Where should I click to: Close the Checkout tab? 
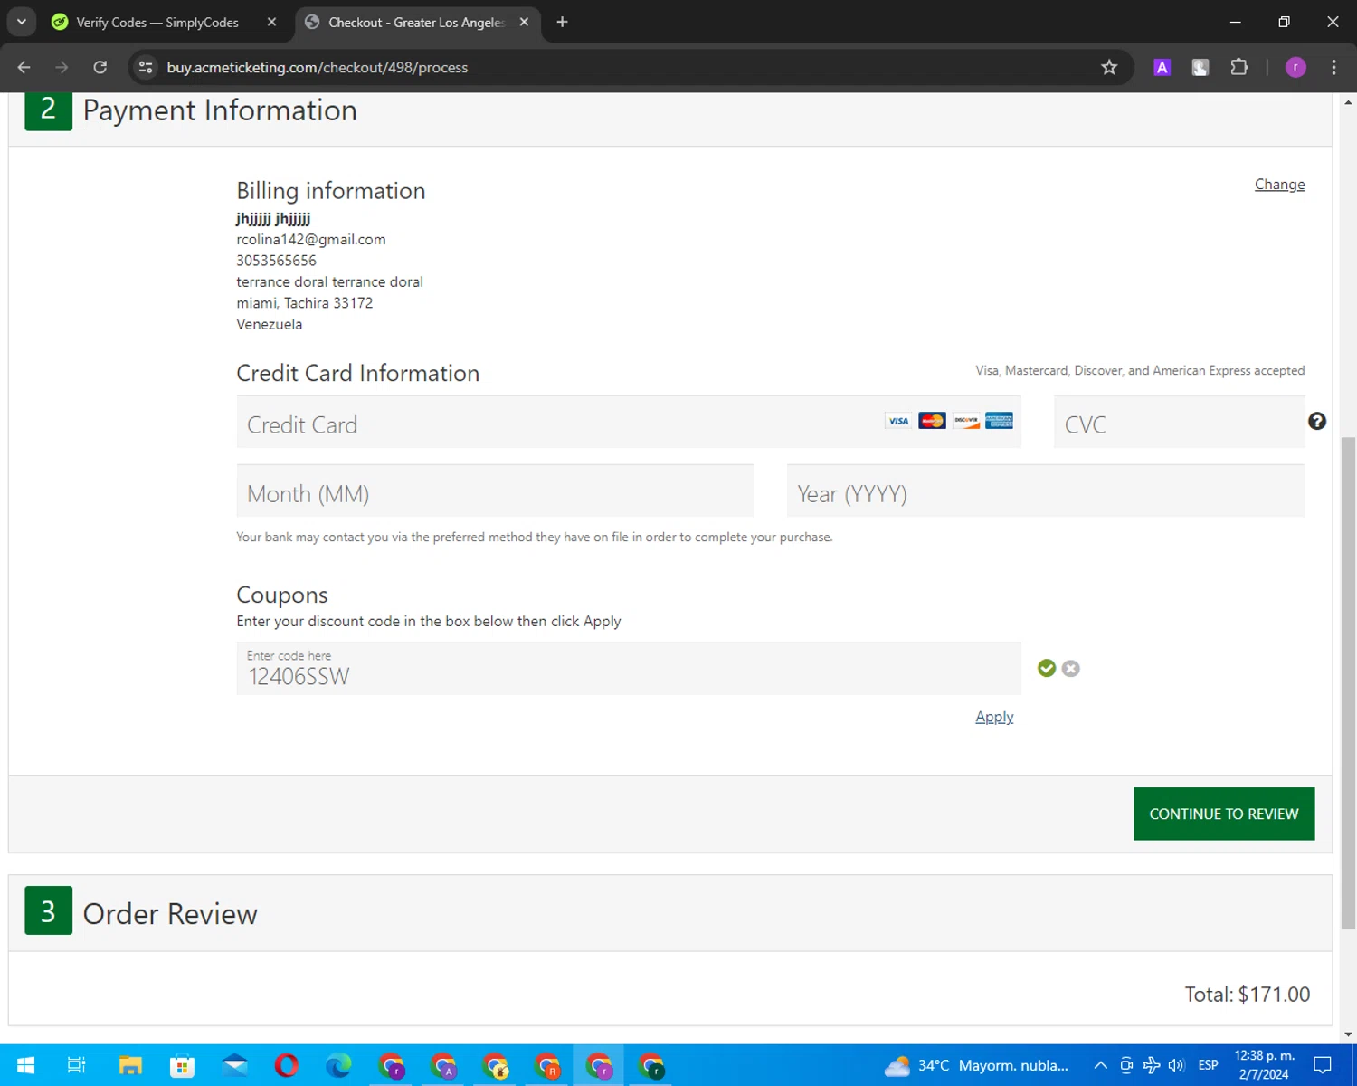524,22
